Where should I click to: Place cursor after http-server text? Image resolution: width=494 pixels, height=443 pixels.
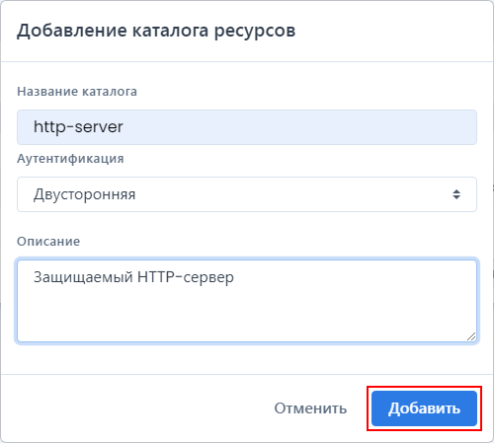[124, 127]
